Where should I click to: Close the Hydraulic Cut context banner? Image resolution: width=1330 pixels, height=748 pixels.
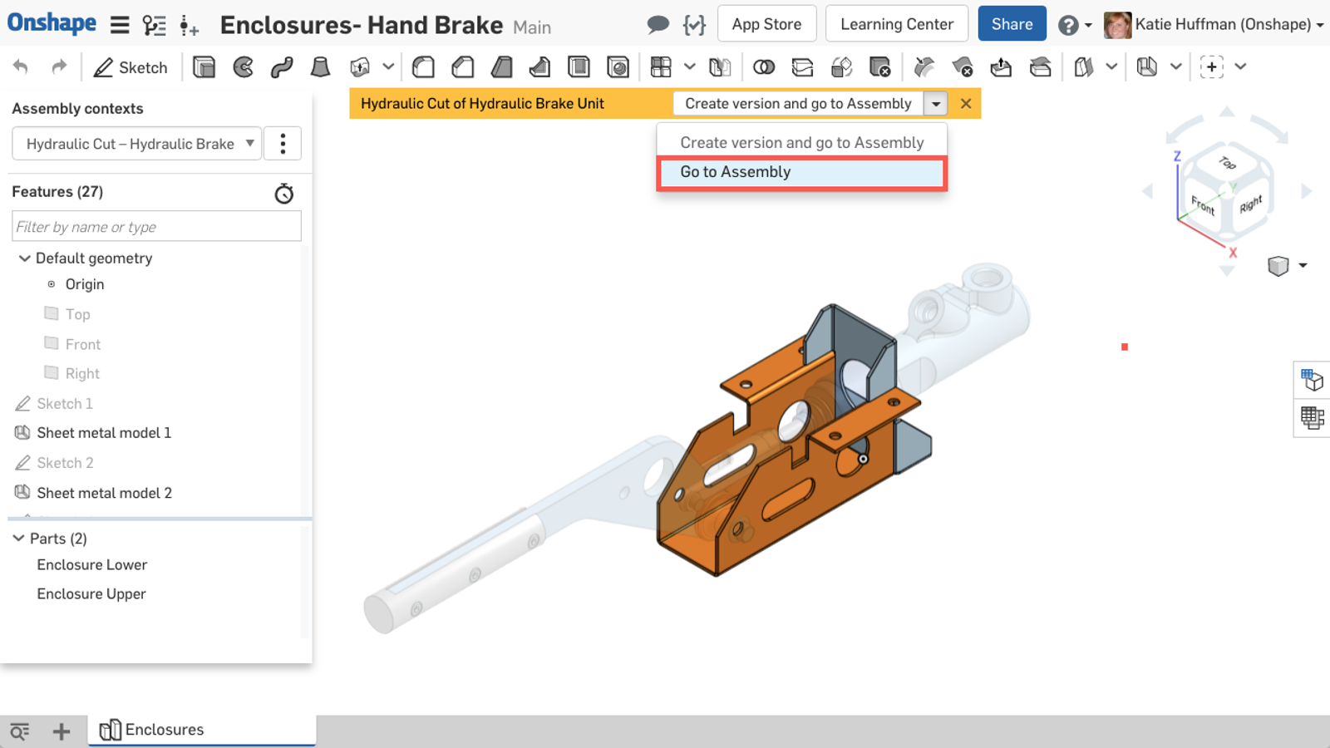[965, 104]
